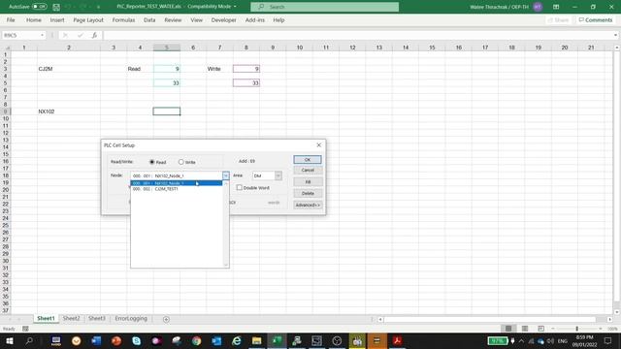
Task: Open Customize Quick Access Toolbar dropdown
Action: (98, 7)
